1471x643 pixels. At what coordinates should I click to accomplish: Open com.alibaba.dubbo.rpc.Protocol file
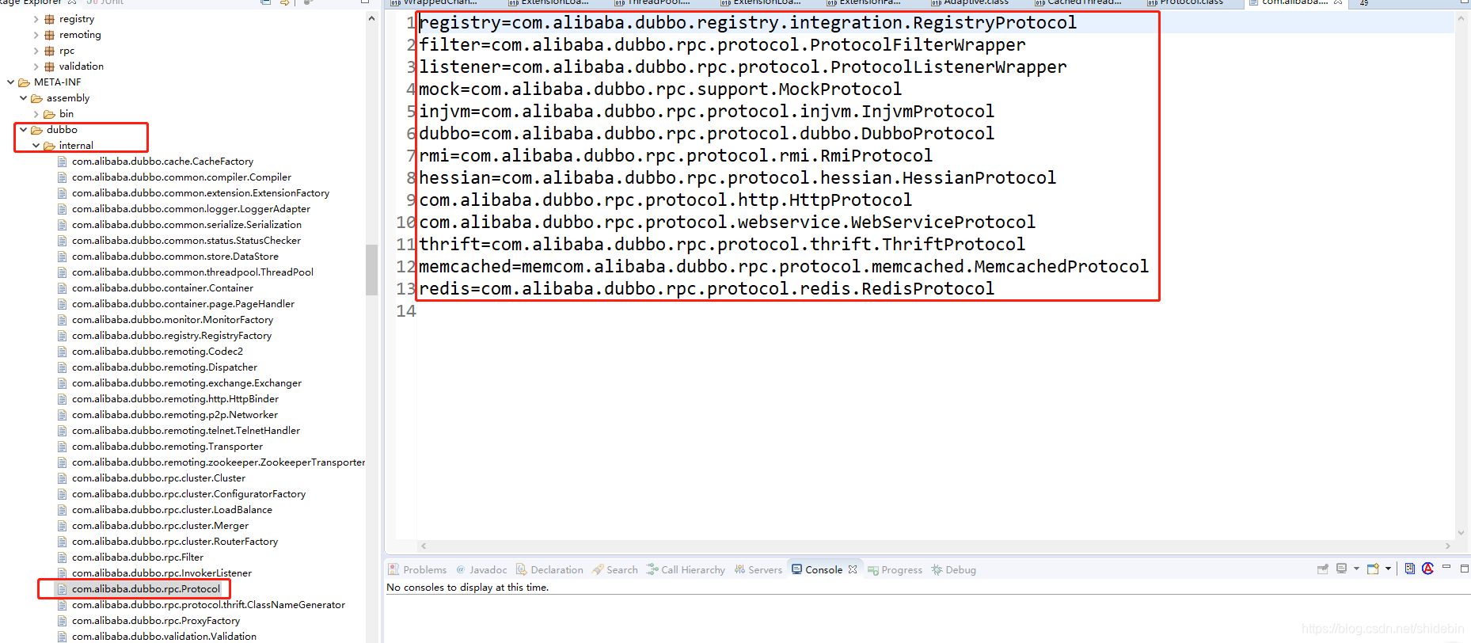click(x=146, y=589)
